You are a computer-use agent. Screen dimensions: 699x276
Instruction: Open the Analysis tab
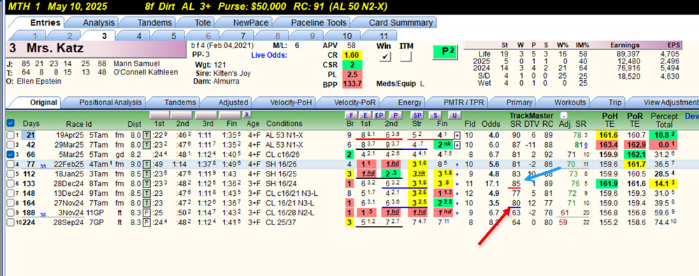(99, 23)
